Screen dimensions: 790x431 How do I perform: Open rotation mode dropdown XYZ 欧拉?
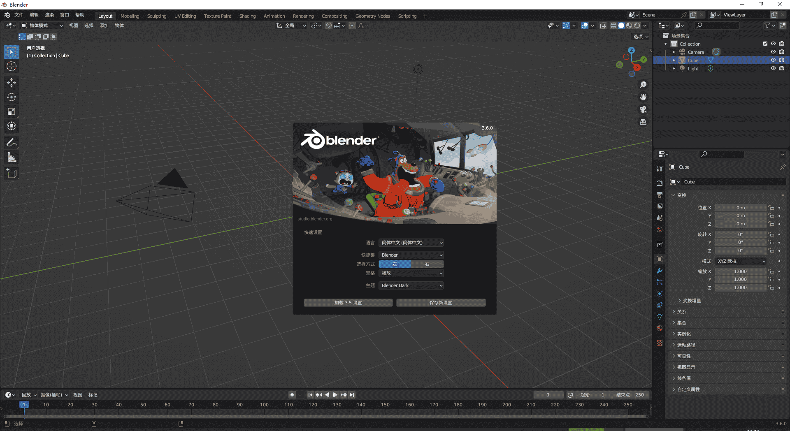point(741,261)
